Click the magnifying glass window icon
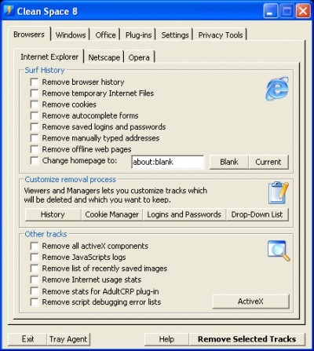Image resolution: width=314 pixels, height=351 pixels. coord(279,250)
